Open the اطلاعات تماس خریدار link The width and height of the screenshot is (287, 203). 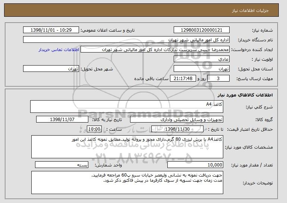click(x=59, y=50)
